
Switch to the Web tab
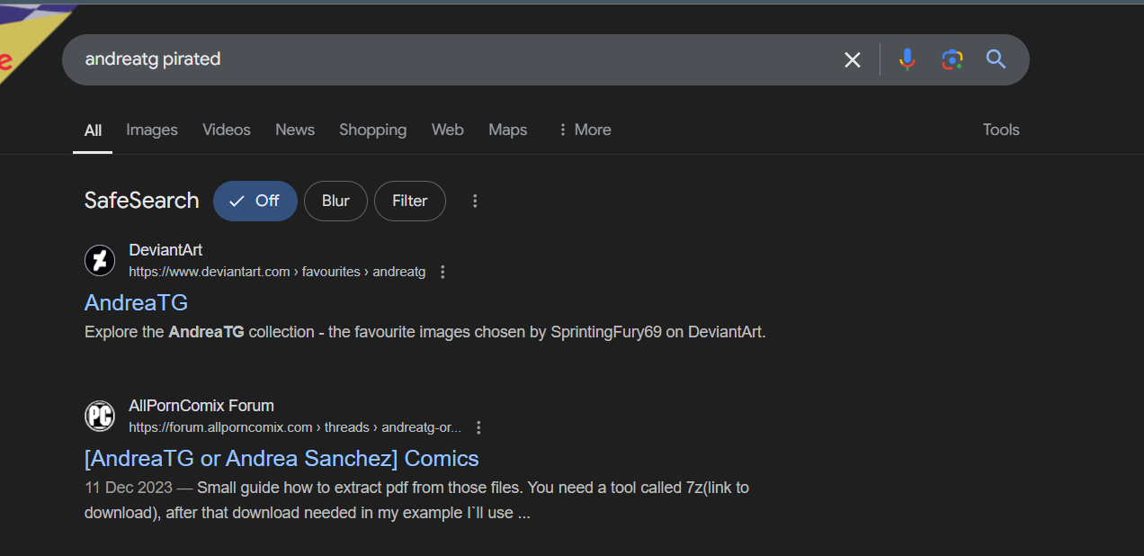[x=447, y=130]
